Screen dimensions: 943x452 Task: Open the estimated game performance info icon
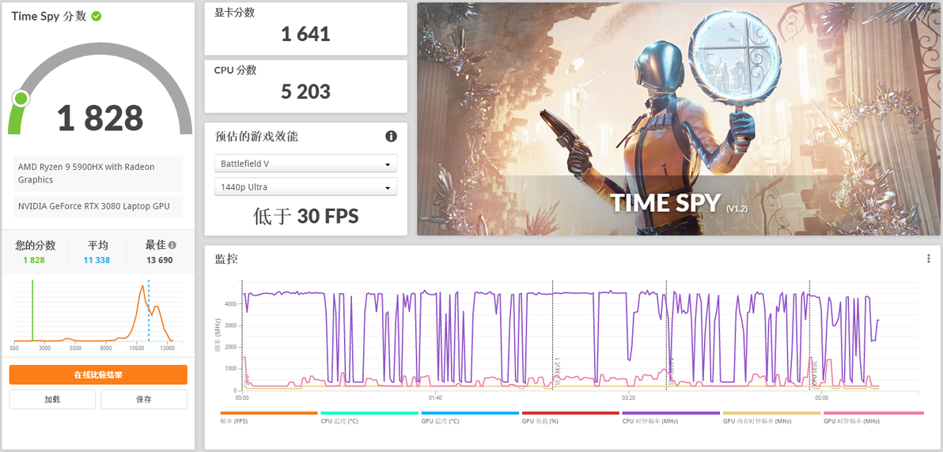[391, 137]
